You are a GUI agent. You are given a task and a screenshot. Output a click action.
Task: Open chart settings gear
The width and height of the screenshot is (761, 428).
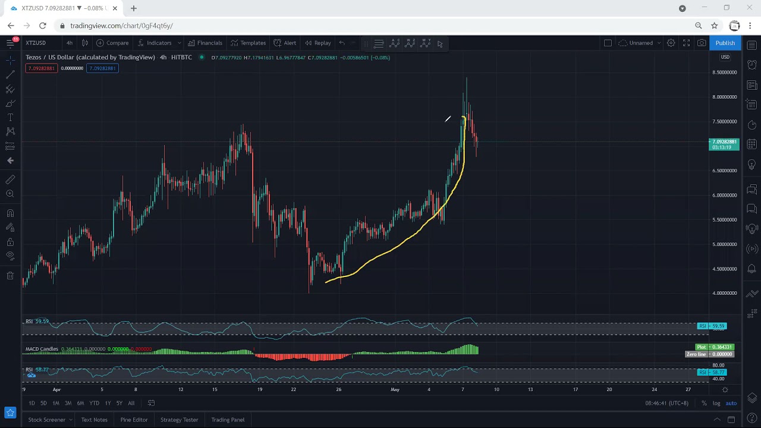click(671, 43)
